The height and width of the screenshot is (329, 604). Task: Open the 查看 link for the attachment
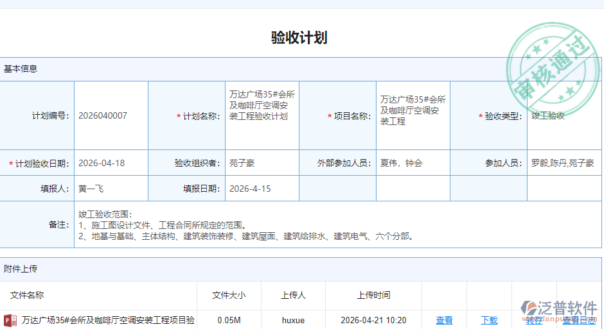click(x=444, y=320)
